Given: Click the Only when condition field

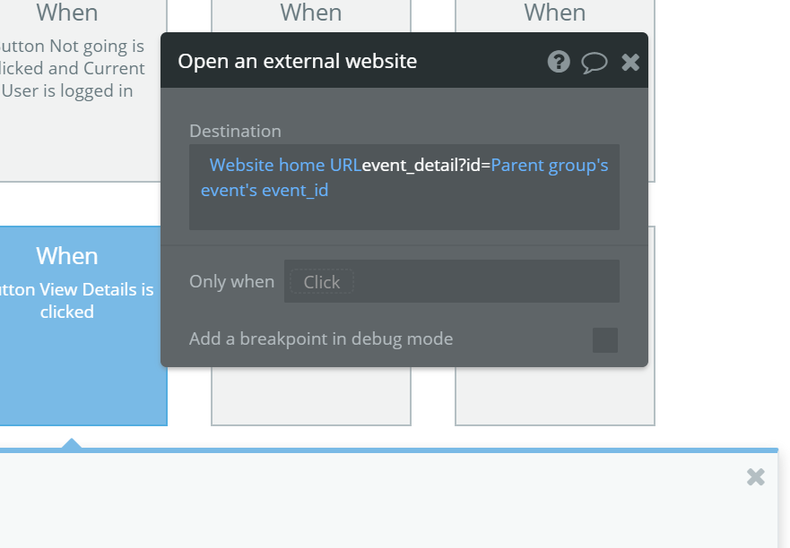Looking at the screenshot, I should [451, 281].
